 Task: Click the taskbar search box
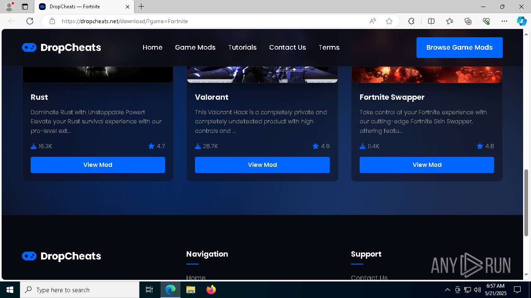[80, 290]
